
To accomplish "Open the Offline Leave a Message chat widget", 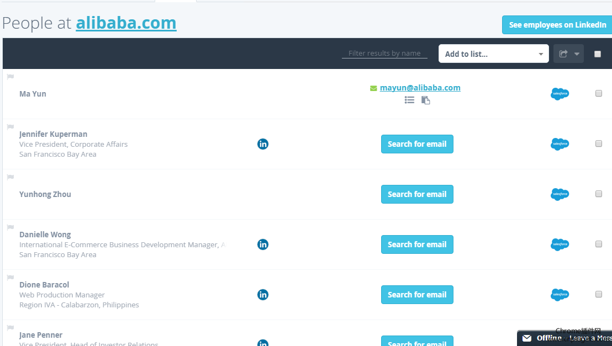I will (564, 338).
